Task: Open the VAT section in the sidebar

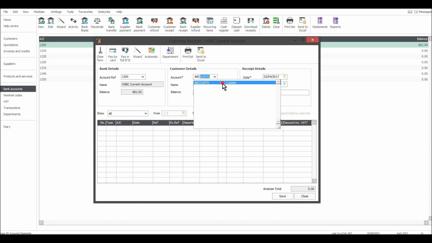Action: (x=6, y=102)
